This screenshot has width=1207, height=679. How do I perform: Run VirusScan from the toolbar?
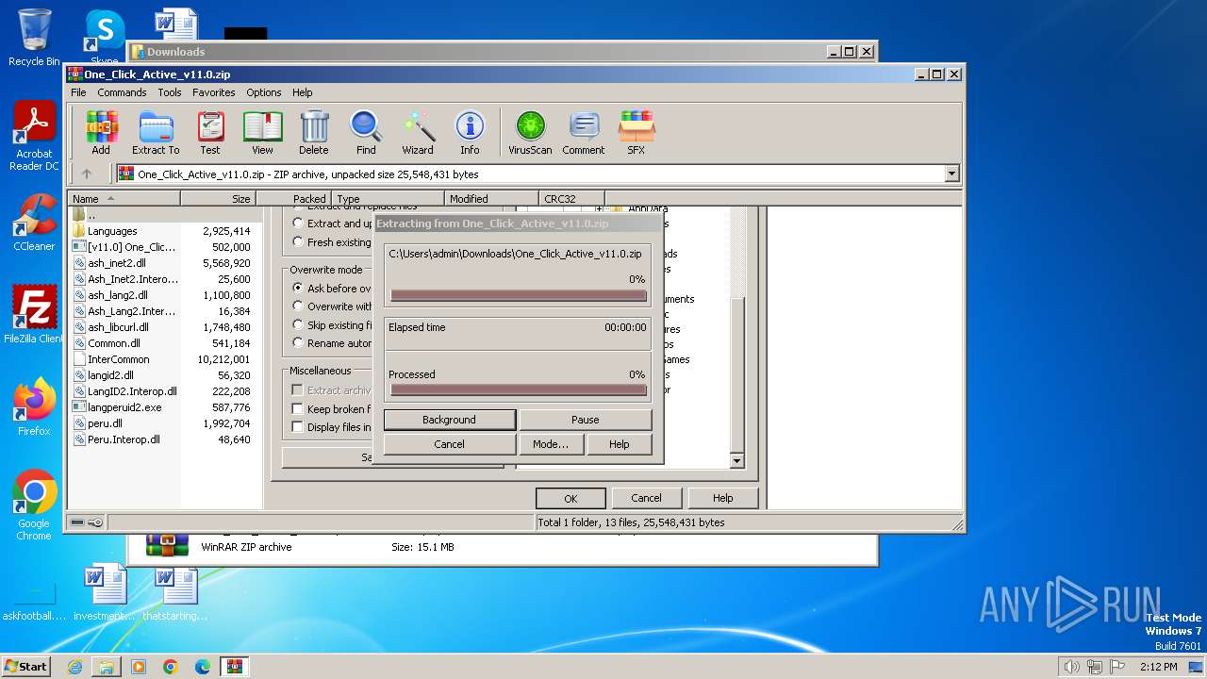point(530,133)
